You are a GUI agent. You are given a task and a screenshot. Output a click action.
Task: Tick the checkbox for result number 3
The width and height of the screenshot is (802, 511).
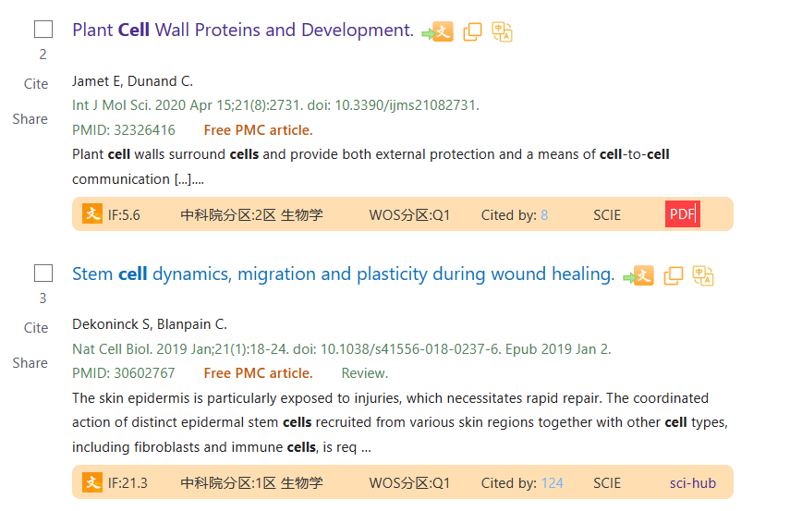click(x=43, y=274)
